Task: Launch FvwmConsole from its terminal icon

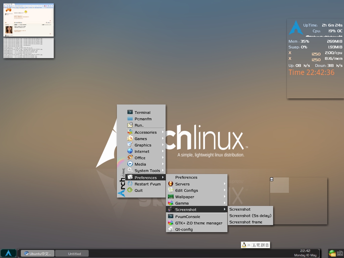Action: pyautogui.click(x=171, y=216)
